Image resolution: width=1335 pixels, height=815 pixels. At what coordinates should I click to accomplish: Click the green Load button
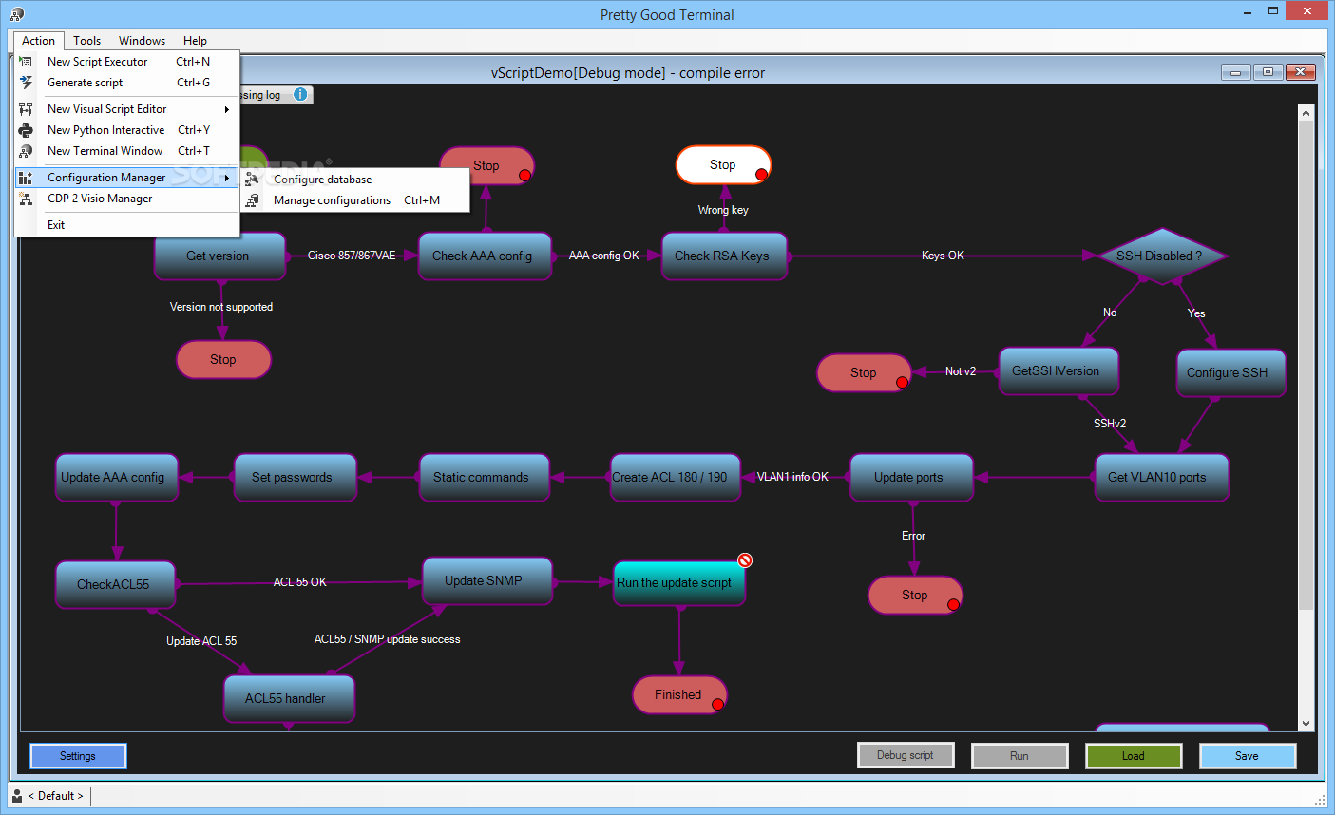click(x=1134, y=756)
